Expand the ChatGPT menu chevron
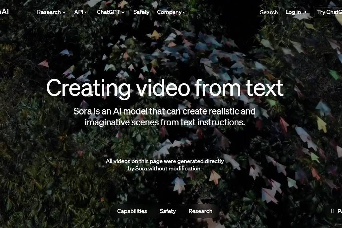 coord(123,12)
